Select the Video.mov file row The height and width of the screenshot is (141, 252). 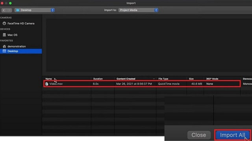pos(142,84)
